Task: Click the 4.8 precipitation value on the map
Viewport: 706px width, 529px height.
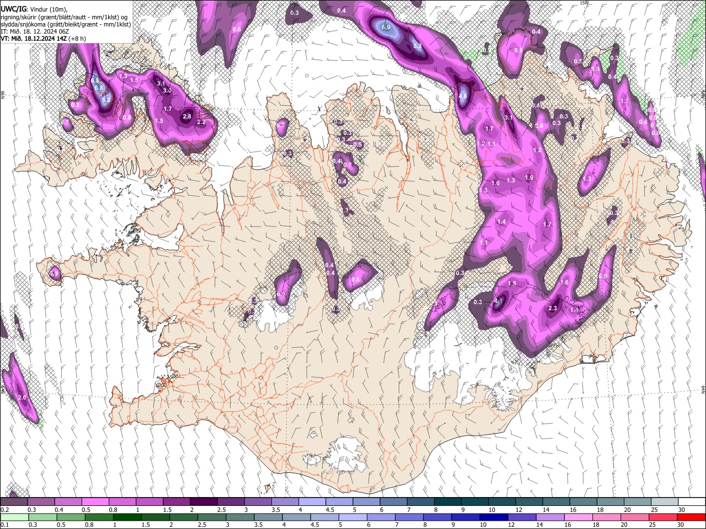Action: coord(463,96)
